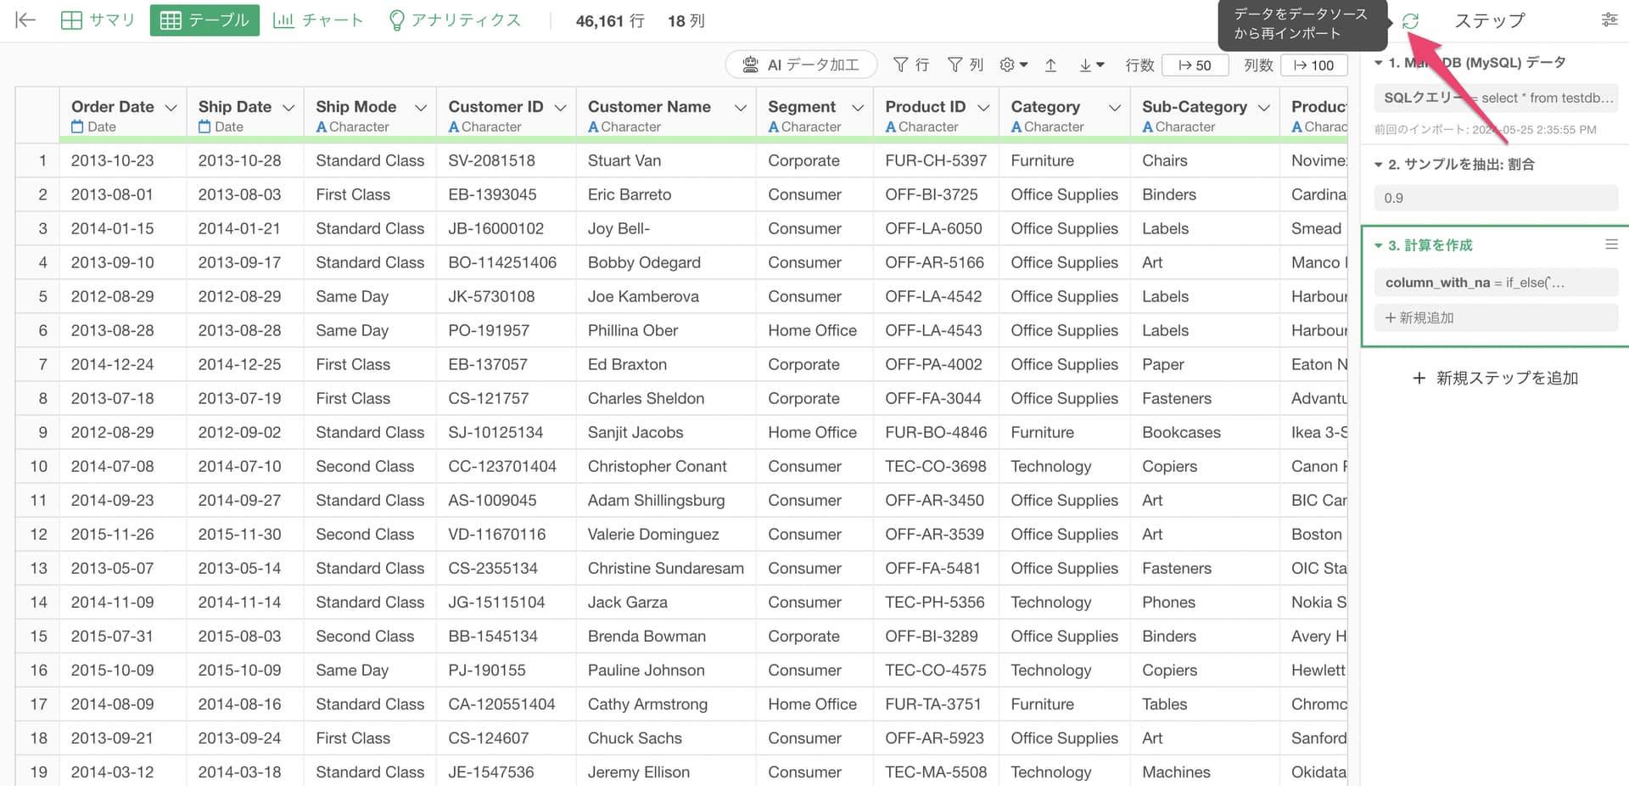
Task: Click the cell 'FUR-CH-5397'
Action: tap(936, 160)
